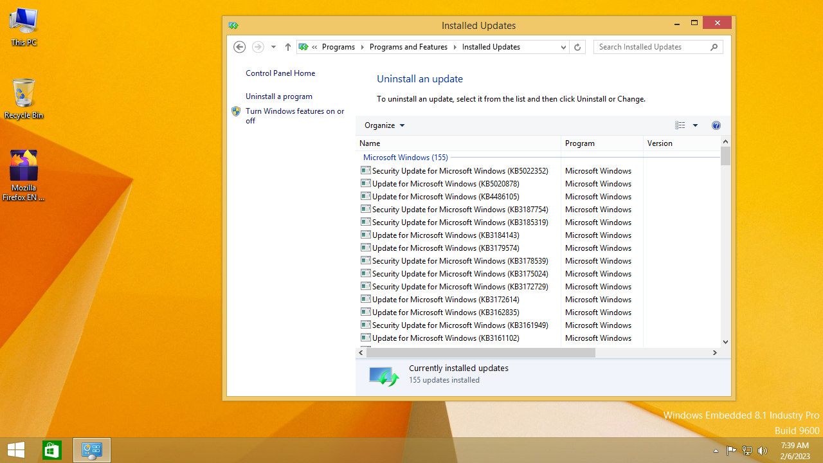Click the Up one level arrow
This screenshot has width=823, height=463.
(x=287, y=47)
